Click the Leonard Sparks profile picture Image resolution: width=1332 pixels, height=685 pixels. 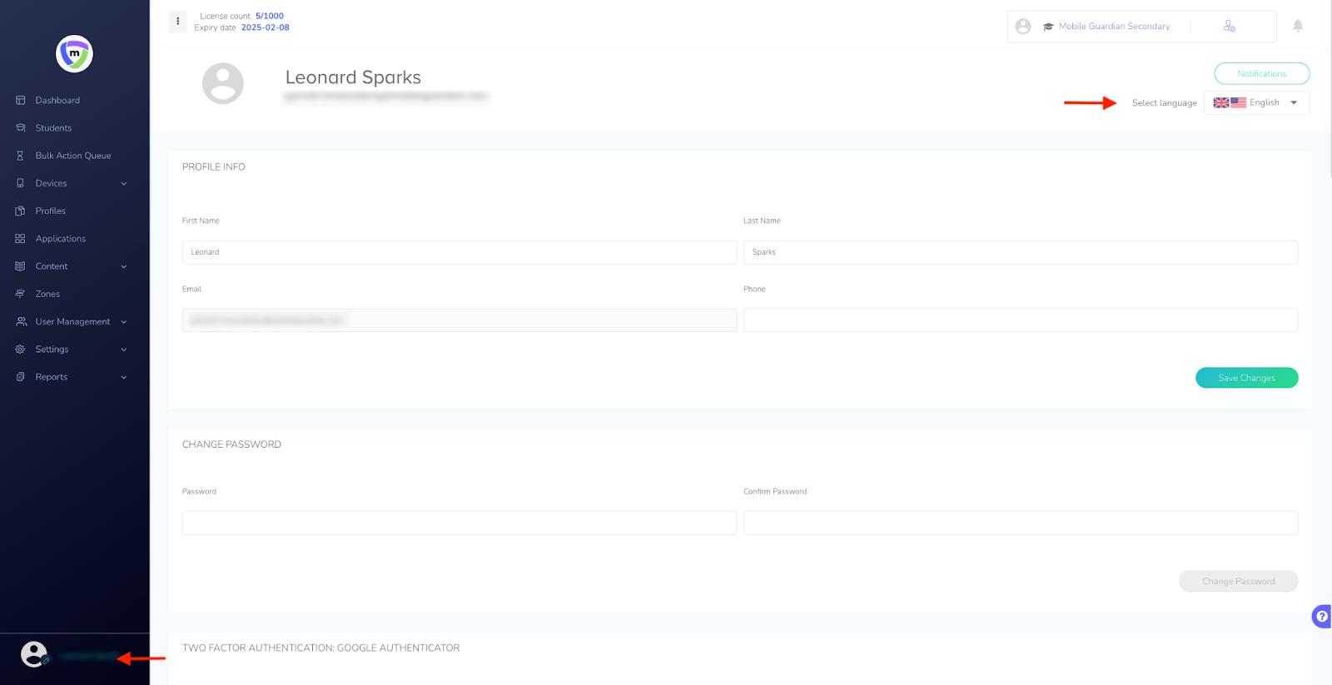[x=223, y=83]
